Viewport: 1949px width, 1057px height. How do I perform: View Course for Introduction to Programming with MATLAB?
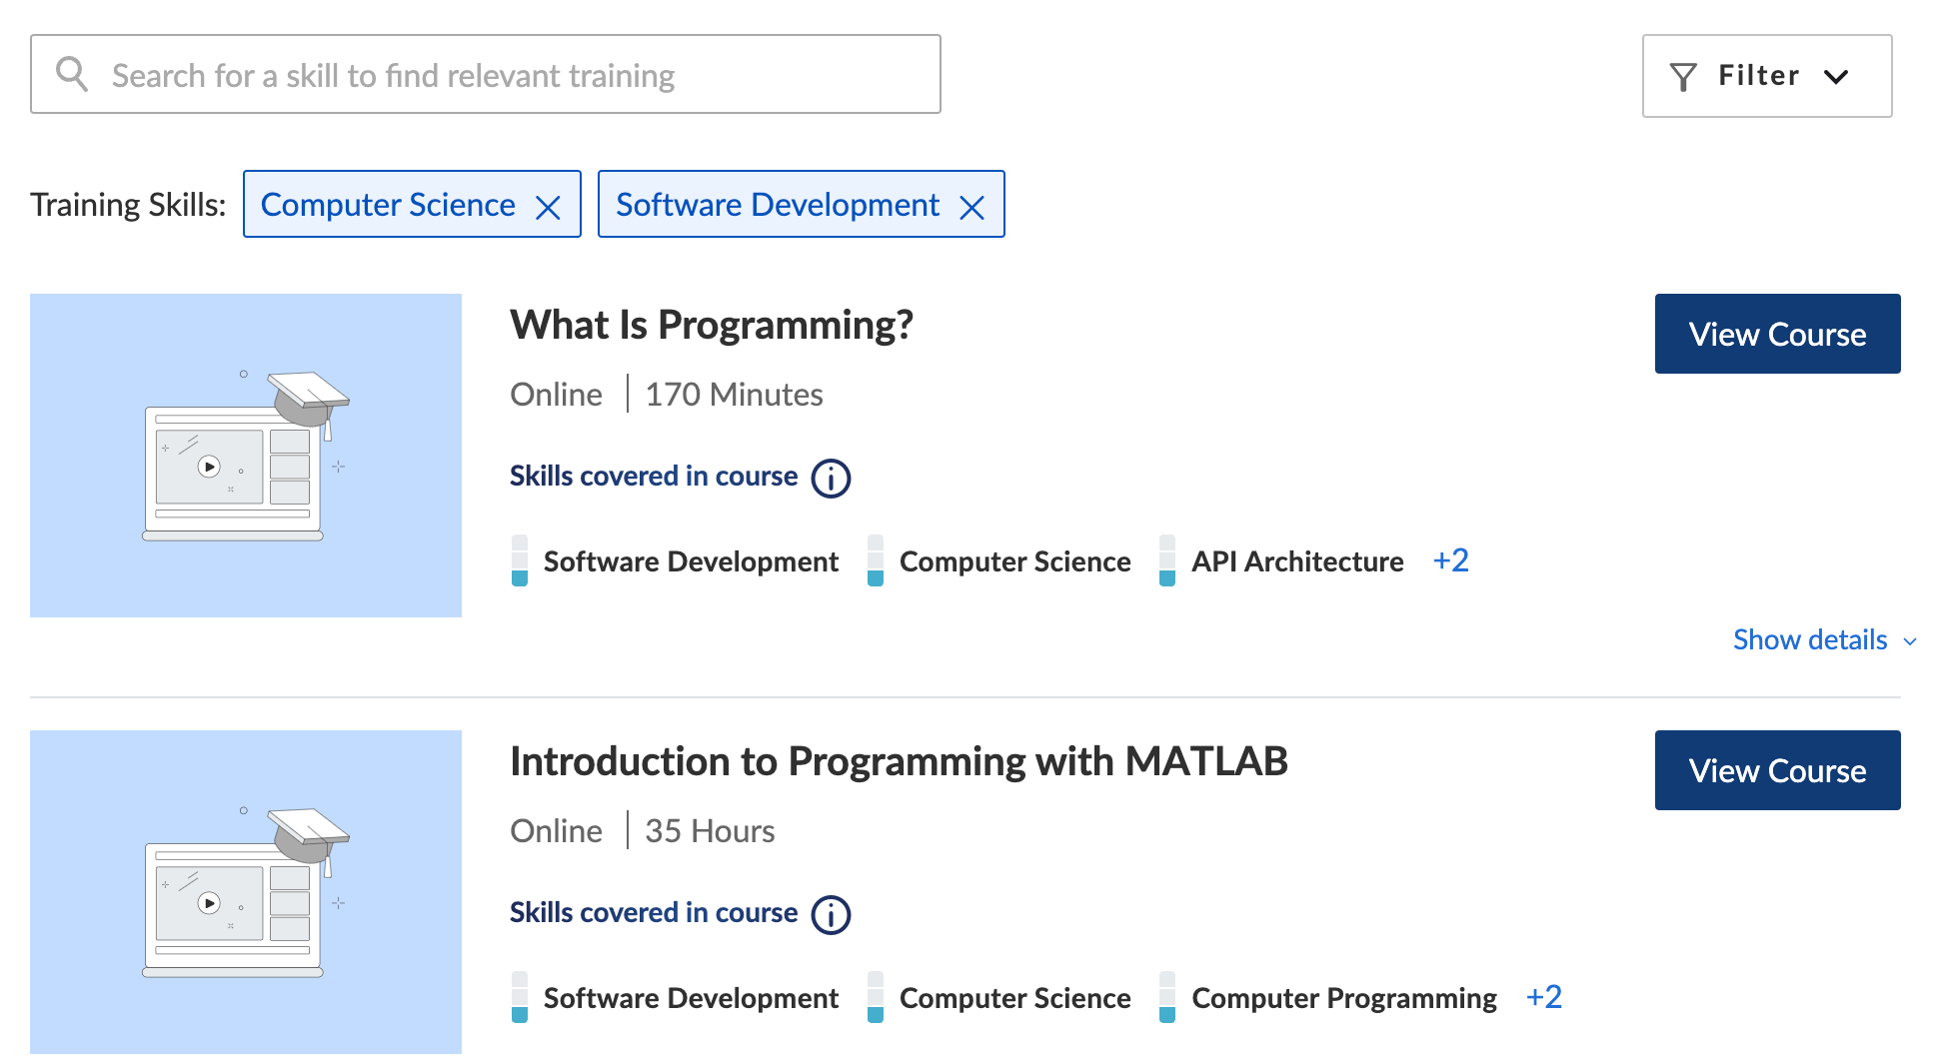coord(1777,770)
